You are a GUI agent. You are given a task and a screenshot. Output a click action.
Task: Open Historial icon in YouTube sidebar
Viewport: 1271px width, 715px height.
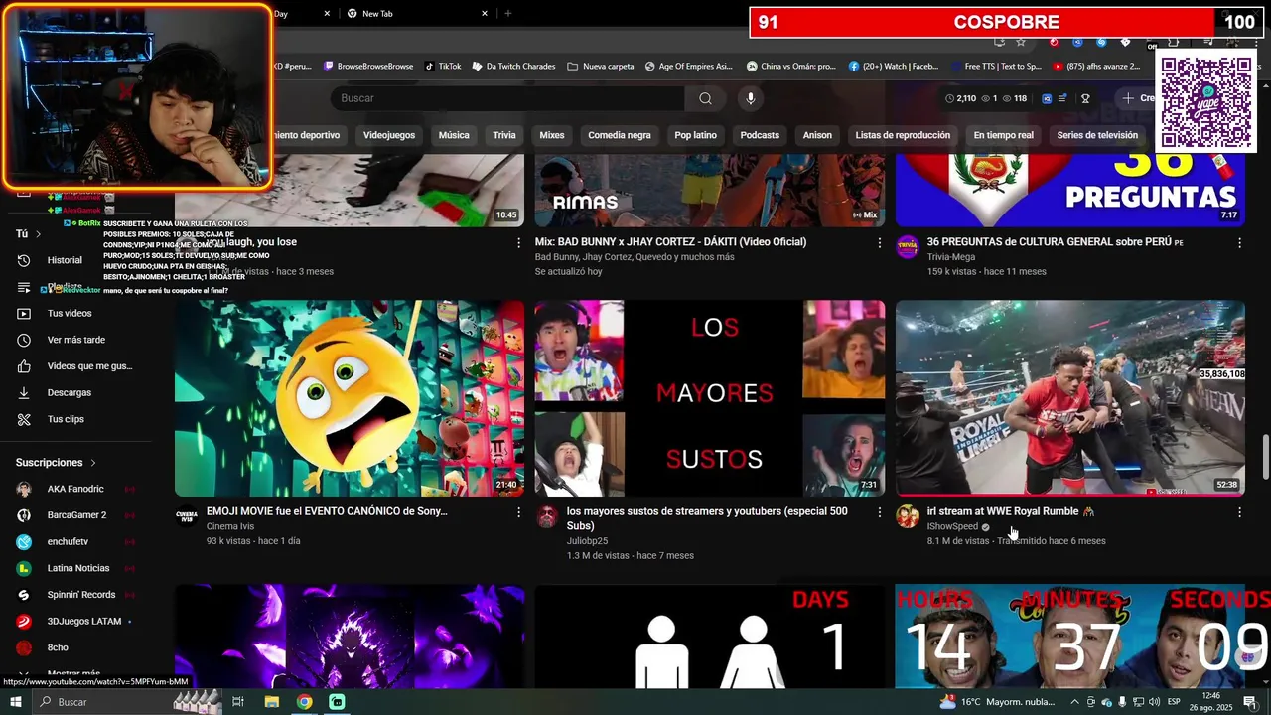click(x=24, y=260)
